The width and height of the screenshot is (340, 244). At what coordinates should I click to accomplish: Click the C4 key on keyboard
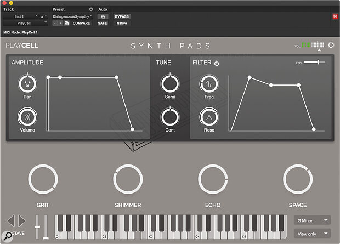(x=197, y=235)
